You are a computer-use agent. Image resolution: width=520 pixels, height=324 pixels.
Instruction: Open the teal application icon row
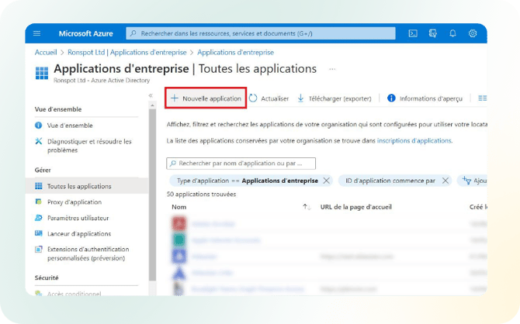coord(179,240)
